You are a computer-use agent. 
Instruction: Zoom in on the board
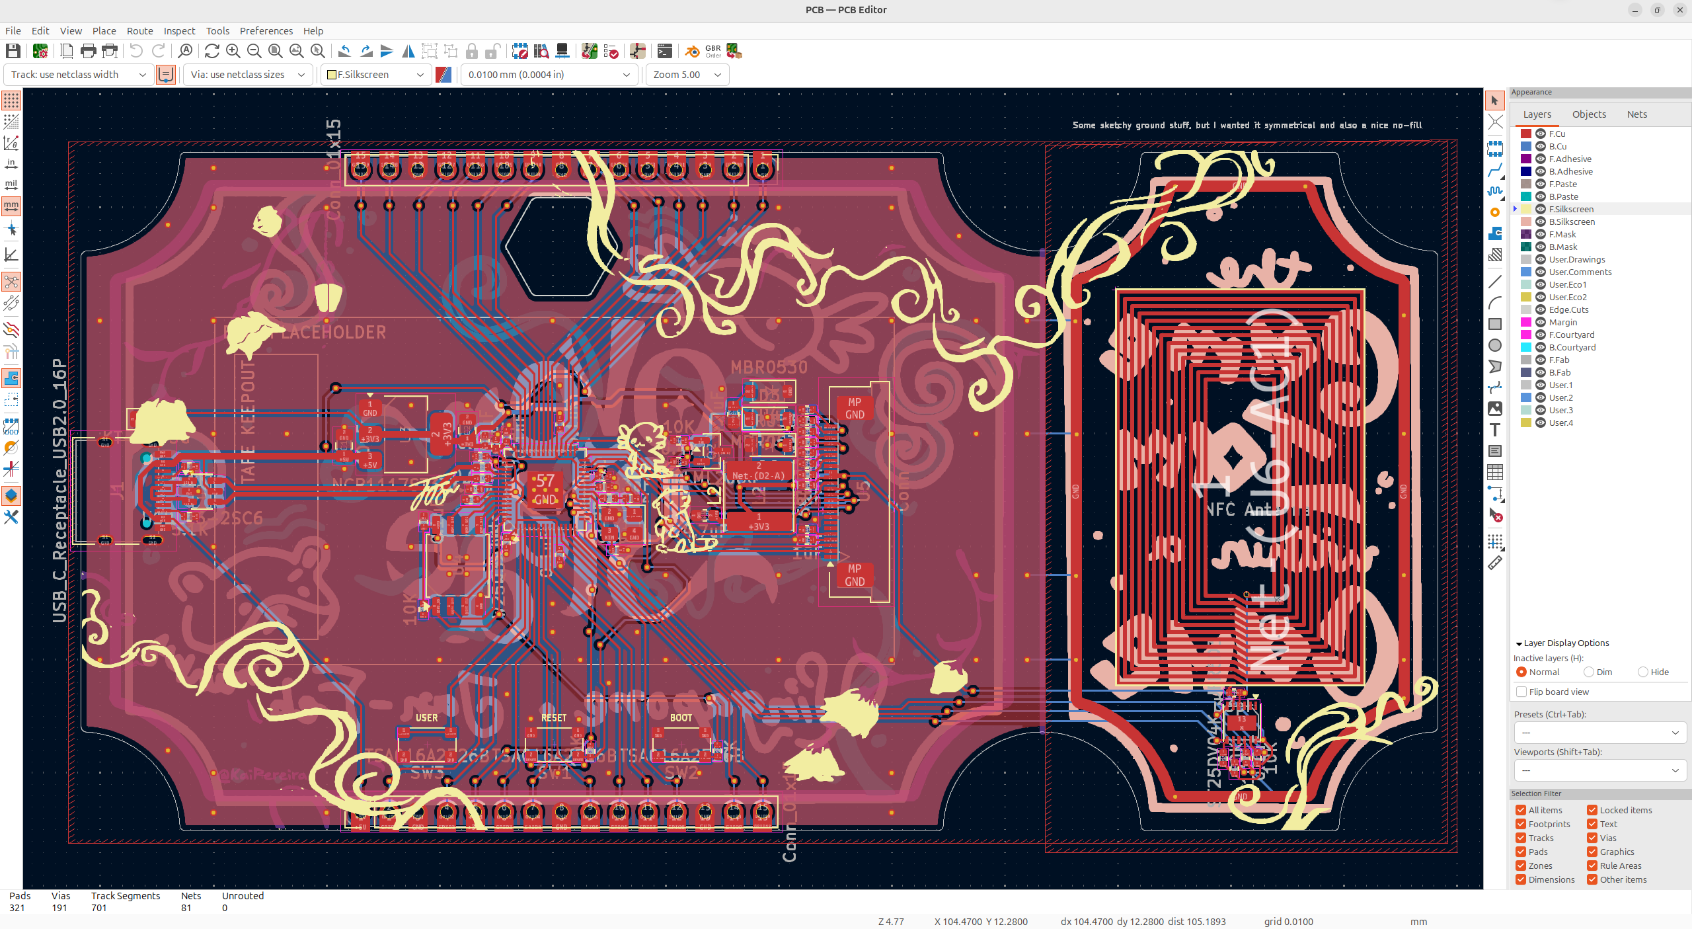(x=233, y=51)
